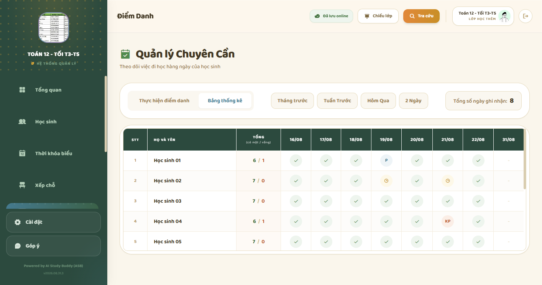Open Tra cứu search button
Screen dimensions: 542x285
(x=421, y=16)
